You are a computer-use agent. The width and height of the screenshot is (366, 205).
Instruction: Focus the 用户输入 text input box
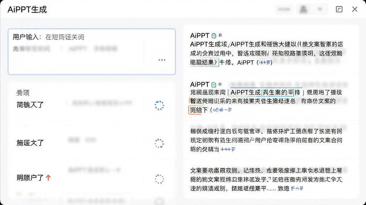coord(92,52)
